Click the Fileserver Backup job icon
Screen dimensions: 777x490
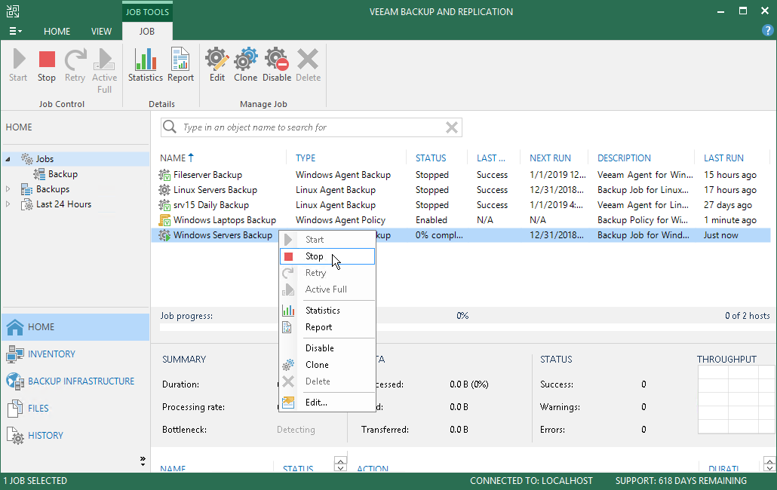tap(164, 175)
